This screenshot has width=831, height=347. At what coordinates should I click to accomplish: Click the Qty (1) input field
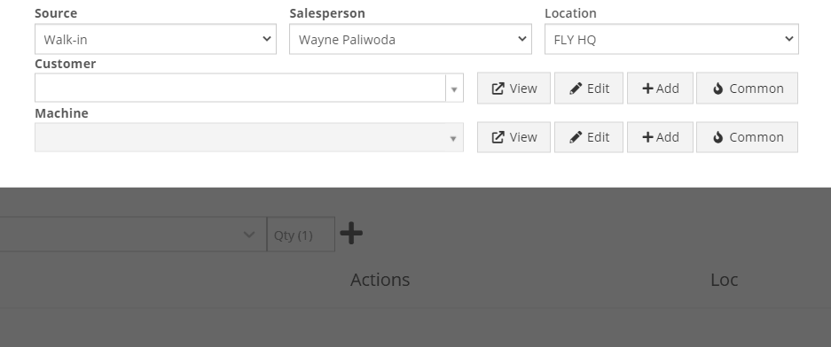click(301, 235)
